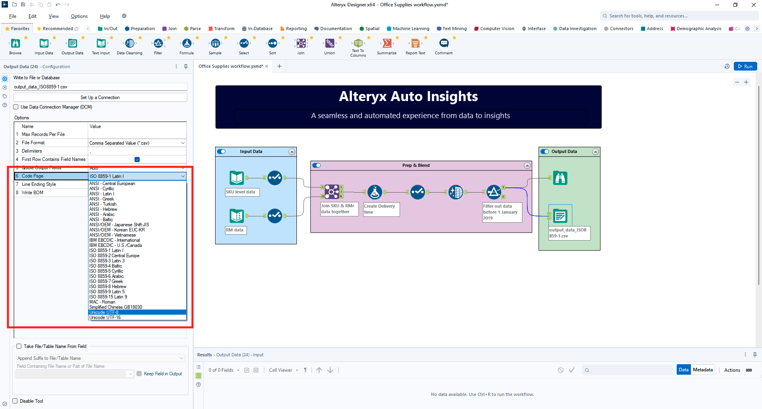Open the Options menu
Image resolution: width=762 pixels, height=409 pixels.
[79, 16]
